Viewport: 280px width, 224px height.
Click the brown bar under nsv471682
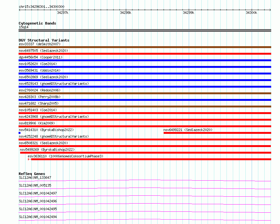pyautogui.click(x=145, y=107)
